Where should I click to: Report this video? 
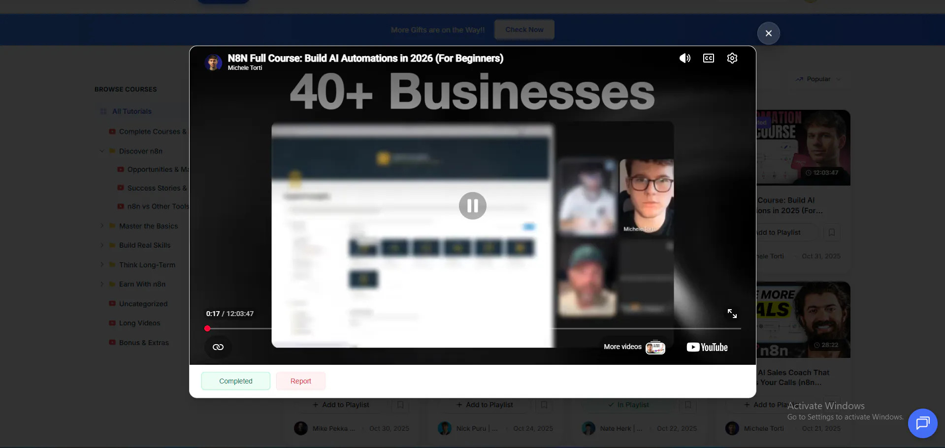301,381
